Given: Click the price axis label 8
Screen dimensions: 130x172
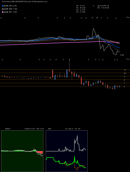Looking at the screenshot, I should (x=124, y=80).
